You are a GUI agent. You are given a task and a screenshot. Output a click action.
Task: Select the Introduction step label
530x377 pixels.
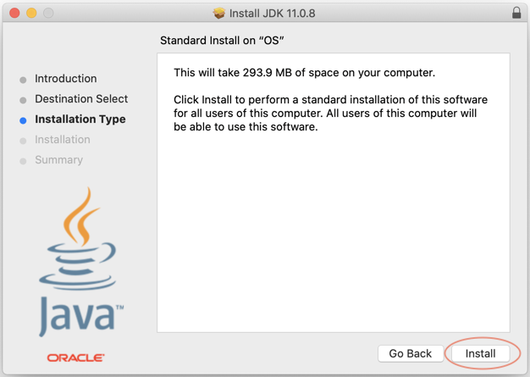[x=66, y=79]
